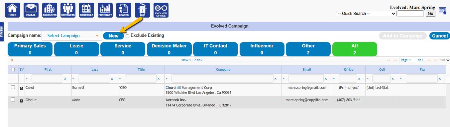This screenshot has width=450, height=127.
Task: Click the Cancel button
Action: click(440, 36)
